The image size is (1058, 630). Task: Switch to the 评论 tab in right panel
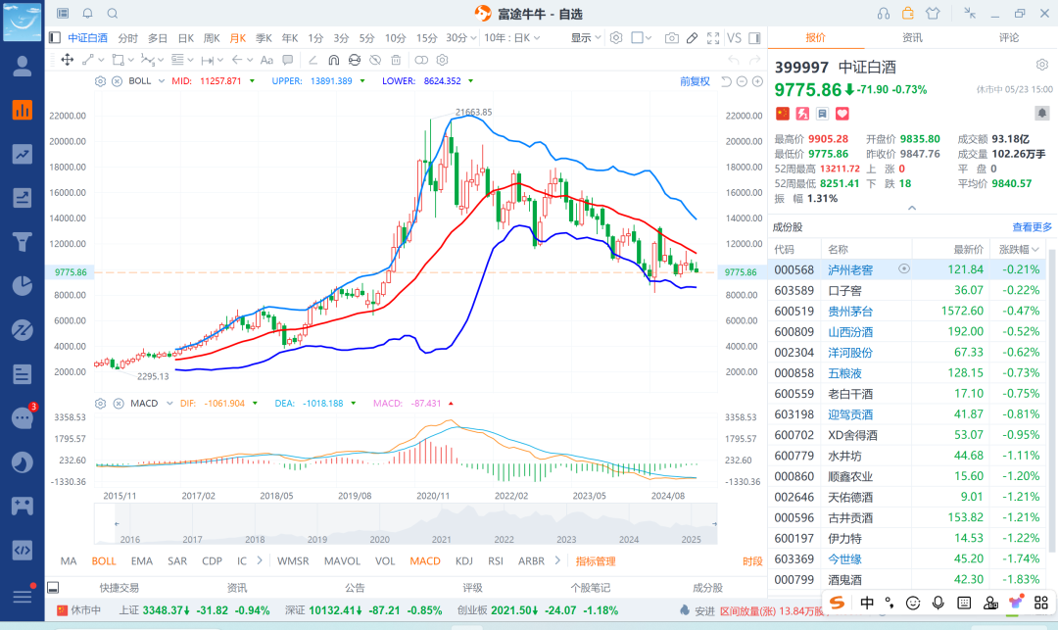click(1009, 38)
